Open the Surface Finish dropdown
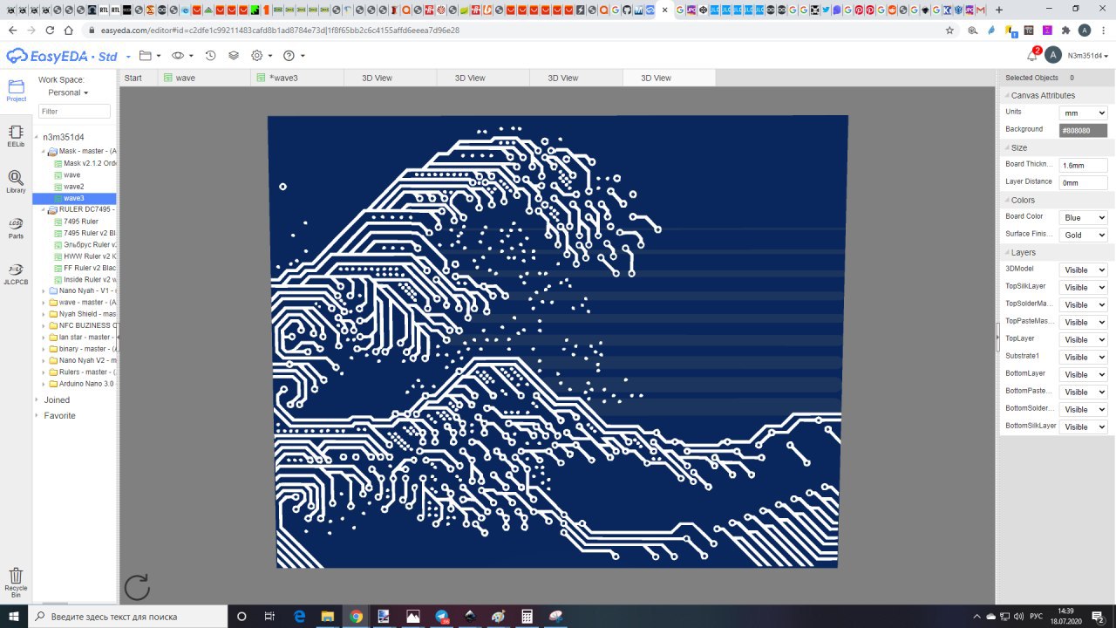The width and height of the screenshot is (1116, 628). pos(1083,235)
